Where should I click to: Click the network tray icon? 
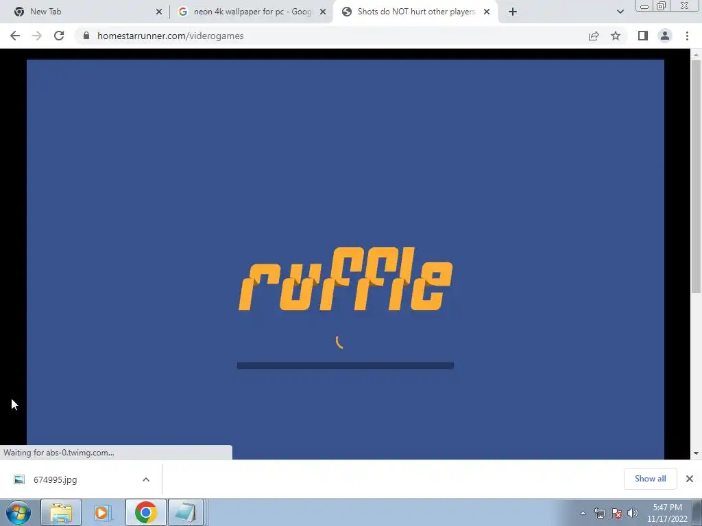(599, 513)
